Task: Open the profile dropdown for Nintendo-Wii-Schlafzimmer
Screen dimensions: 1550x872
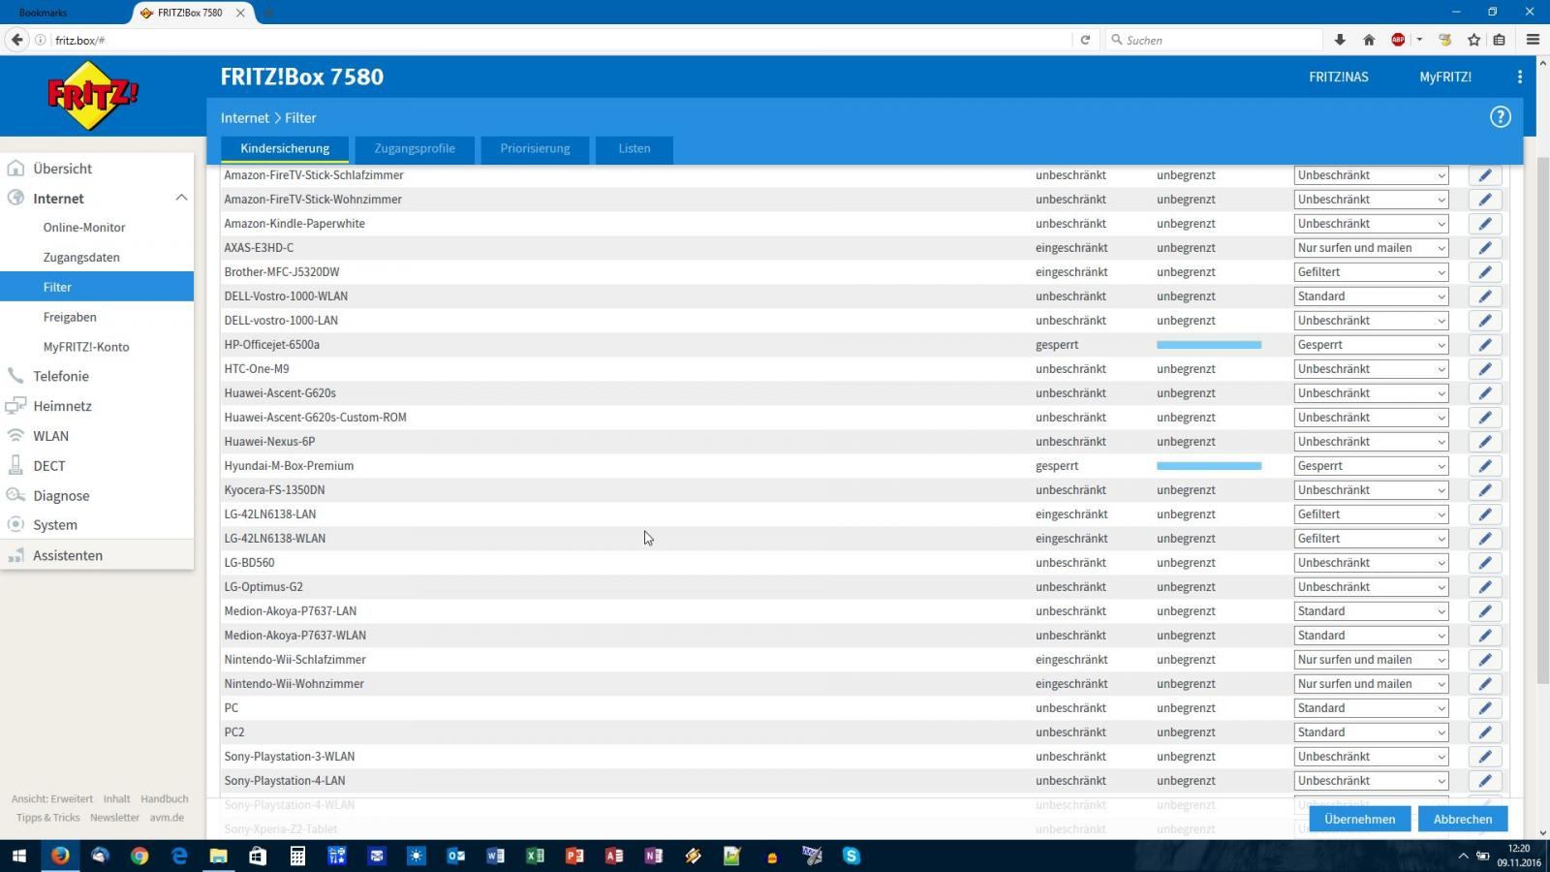Action: coord(1371,660)
